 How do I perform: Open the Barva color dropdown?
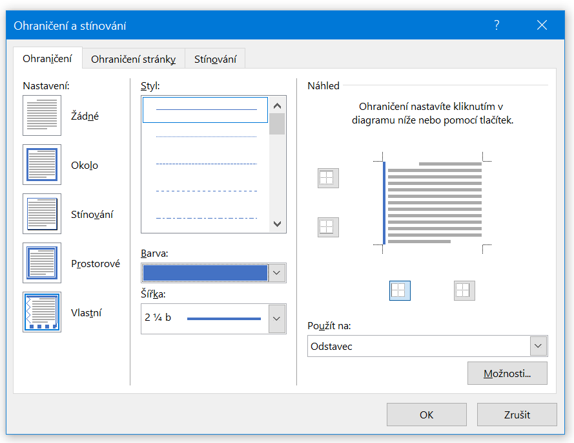pyautogui.click(x=277, y=273)
